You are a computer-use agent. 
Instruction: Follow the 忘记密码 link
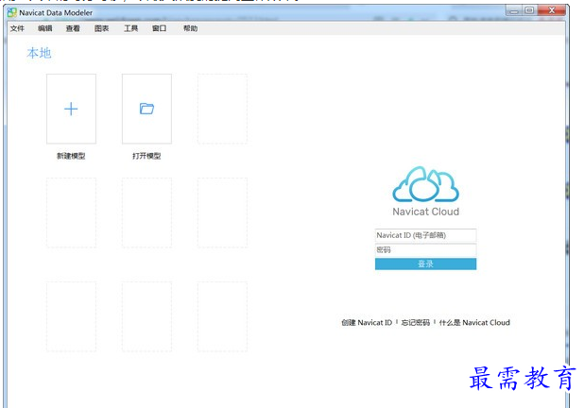tap(415, 322)
